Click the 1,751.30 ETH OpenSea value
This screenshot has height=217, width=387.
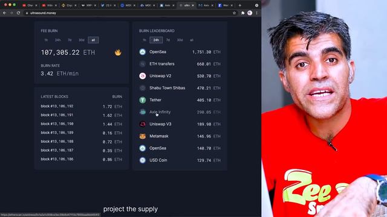click(206, 52)
